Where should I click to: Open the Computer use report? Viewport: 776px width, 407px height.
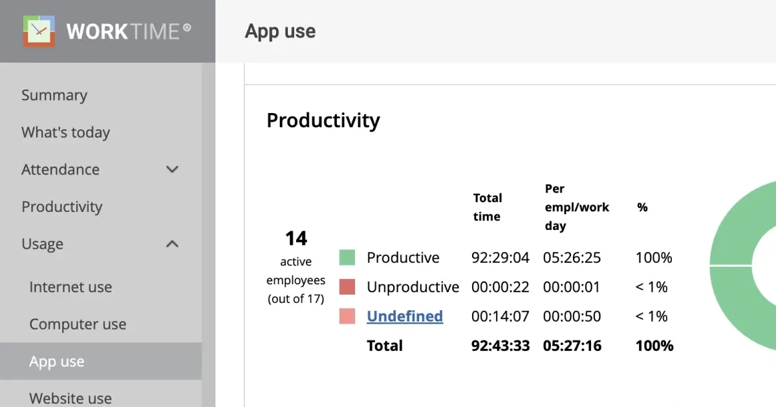[x=78, y=324]
